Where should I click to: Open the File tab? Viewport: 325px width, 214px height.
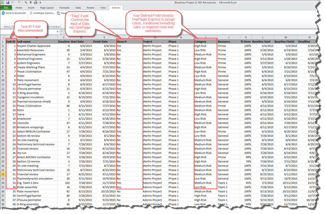(x=6, y=7)
